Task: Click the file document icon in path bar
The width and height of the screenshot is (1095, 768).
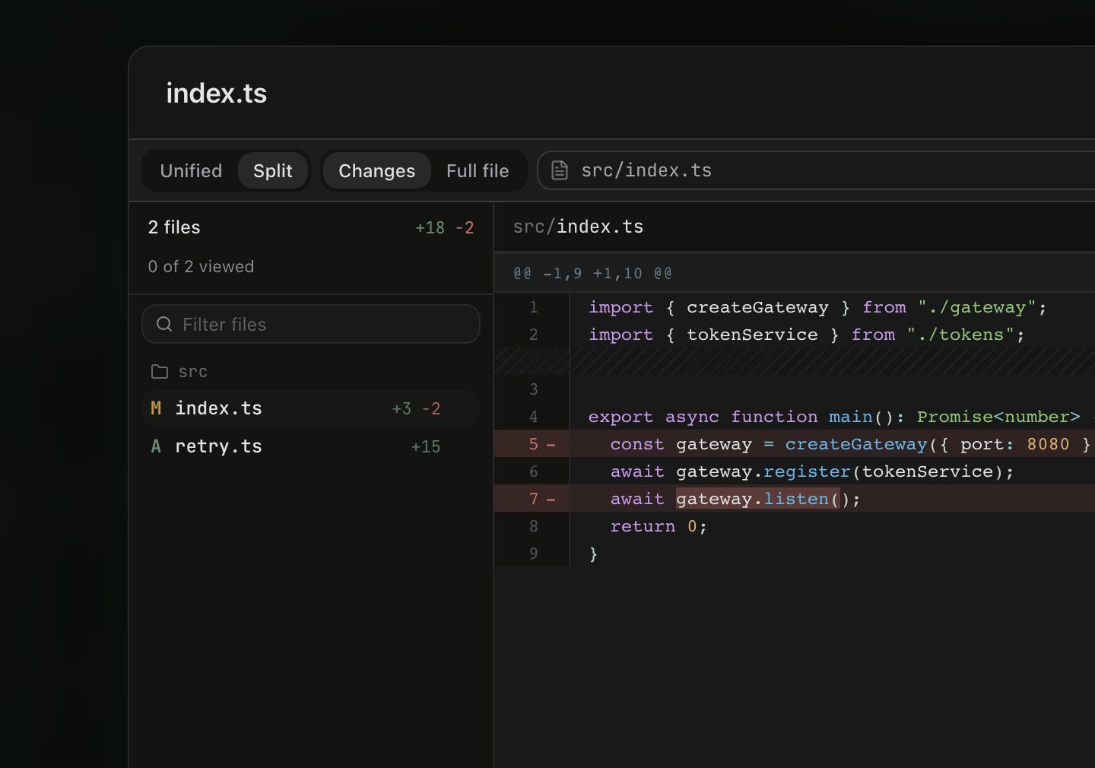Action: pos(560,170)
